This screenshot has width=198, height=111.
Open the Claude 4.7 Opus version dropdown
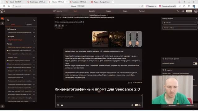click(x=179, y=28)
